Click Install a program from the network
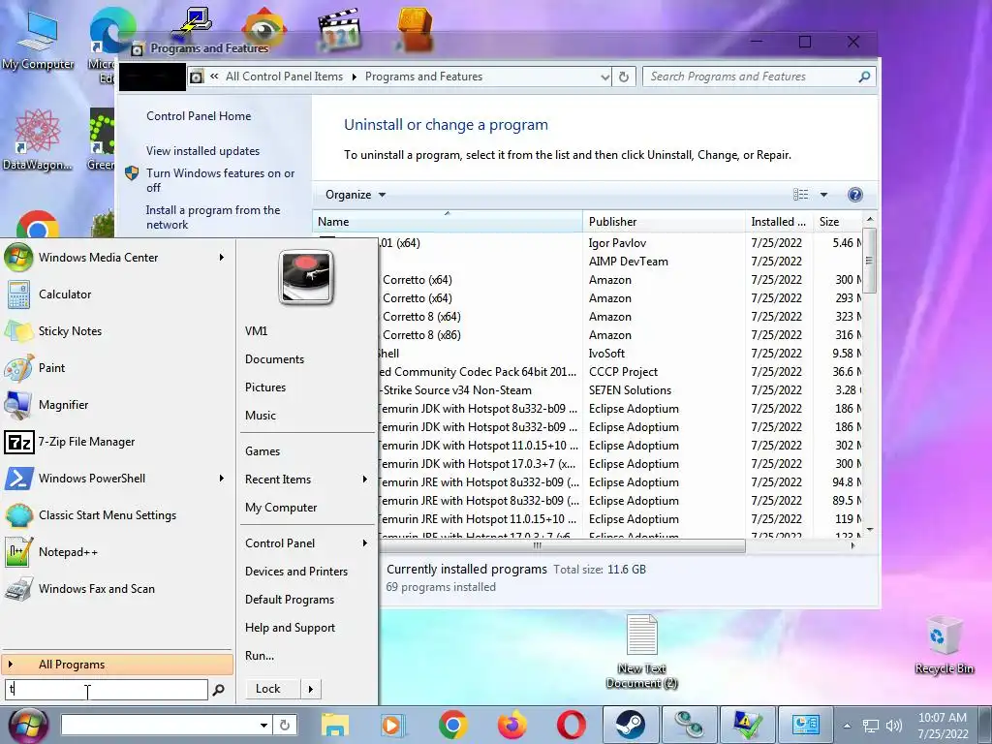 (213, 217)
